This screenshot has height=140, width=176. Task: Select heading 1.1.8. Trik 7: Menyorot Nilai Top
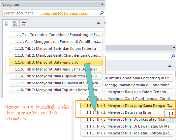(56, 90)
